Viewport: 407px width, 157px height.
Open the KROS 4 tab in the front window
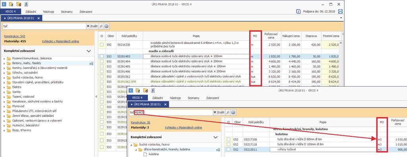tap(138, 98)
